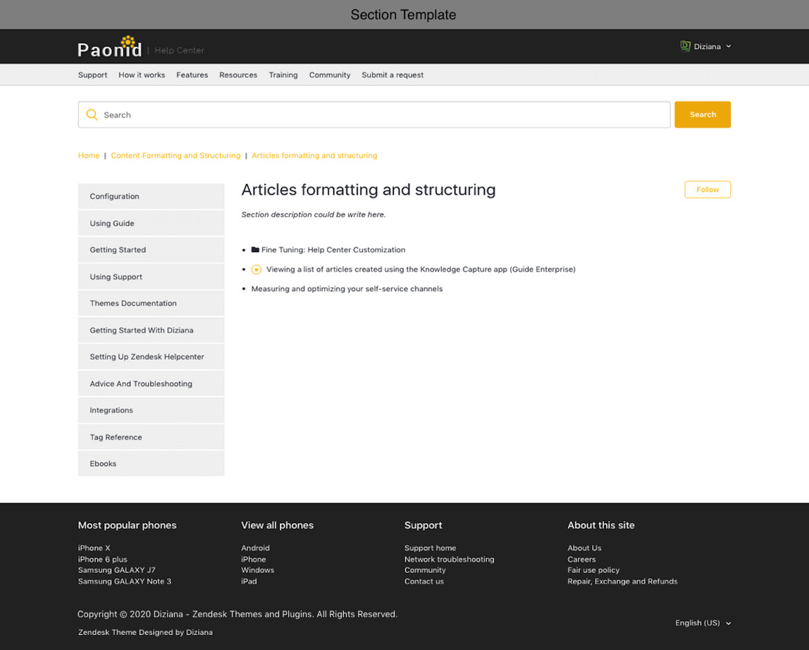The width and height of the screenshot is (809, 650).
Task: Select Setting Up Zendesk Helpcenter
Action: click(x=152, y=357)
